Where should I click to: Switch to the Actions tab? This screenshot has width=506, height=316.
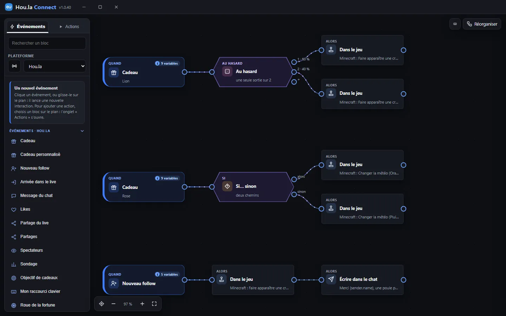[69, 27]
